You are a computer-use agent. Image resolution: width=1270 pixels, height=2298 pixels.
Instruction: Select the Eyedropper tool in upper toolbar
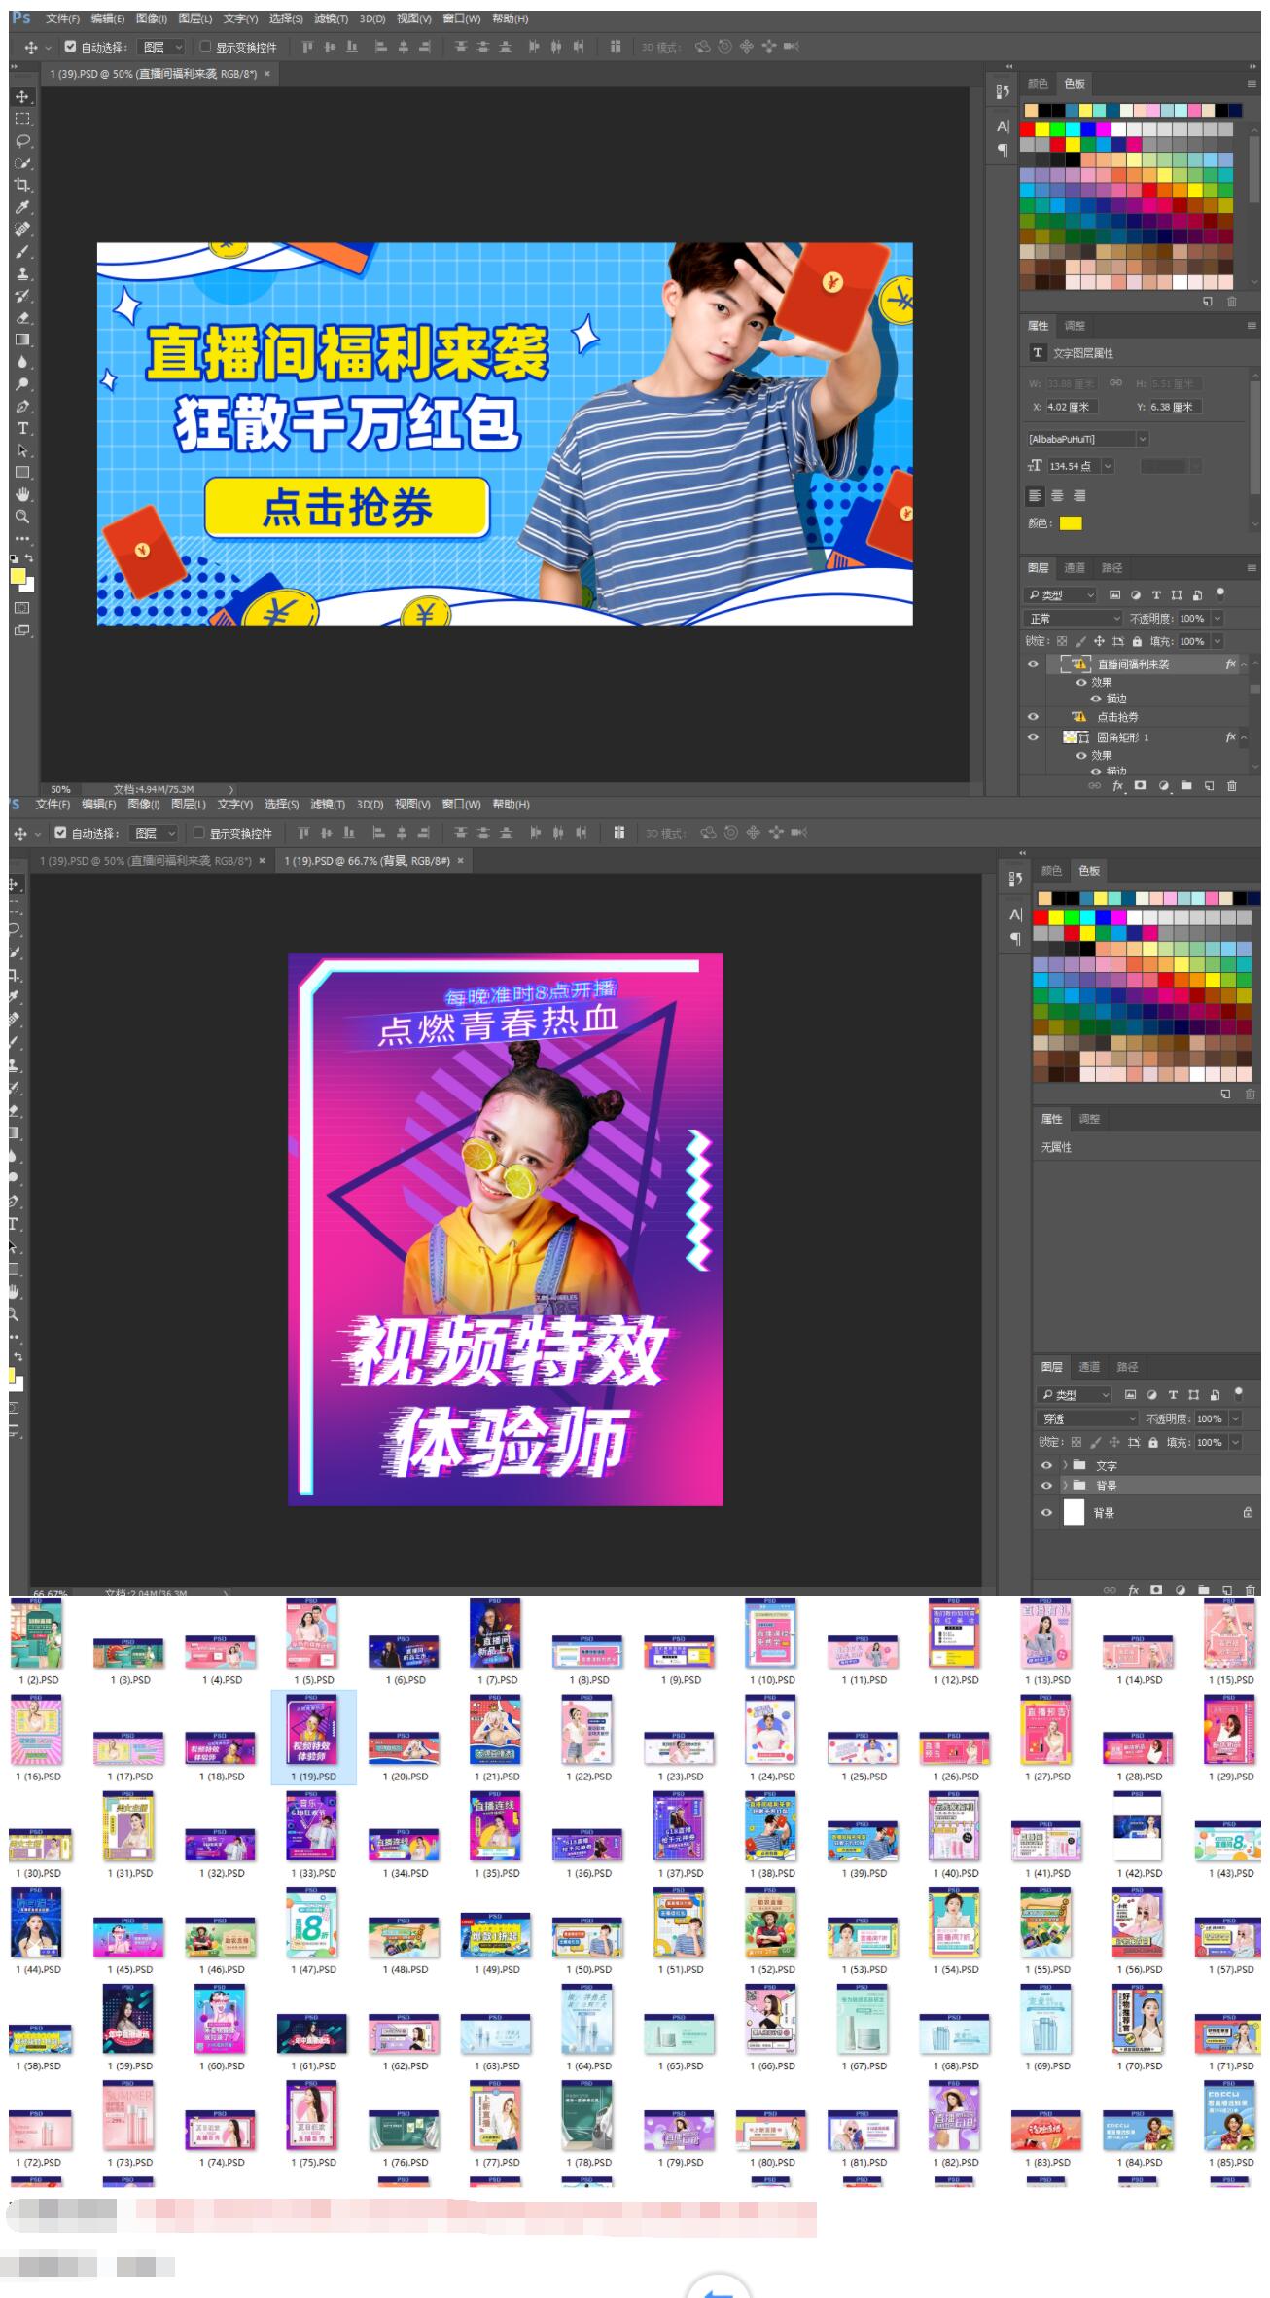(21, 207)
